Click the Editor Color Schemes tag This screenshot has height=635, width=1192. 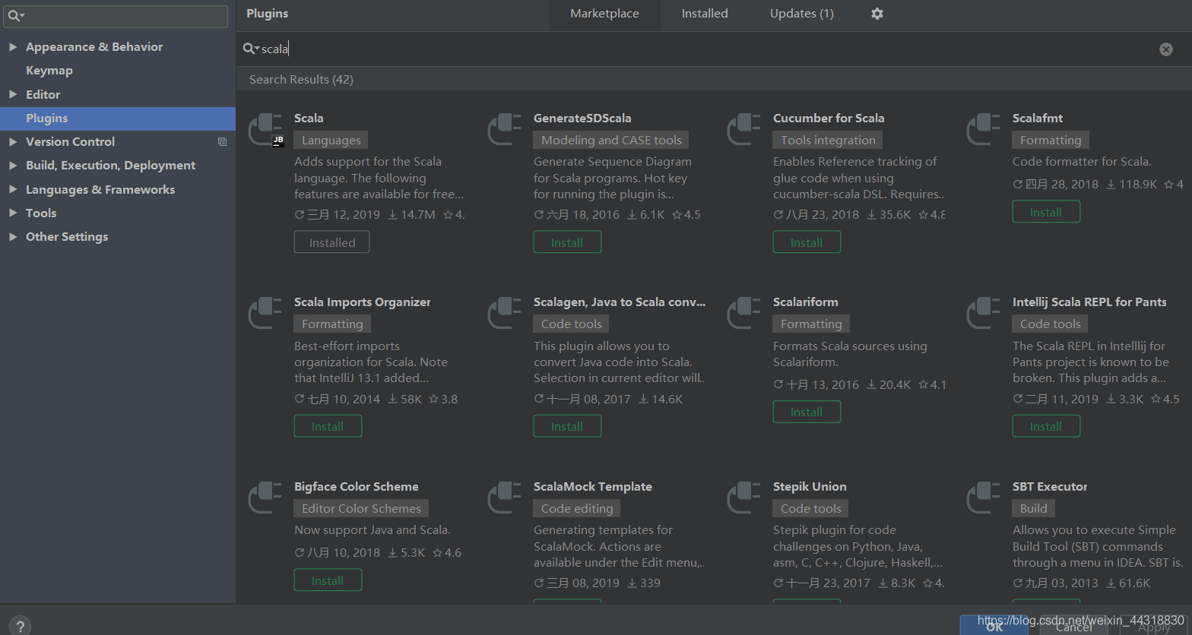click(x=361, y=509)
